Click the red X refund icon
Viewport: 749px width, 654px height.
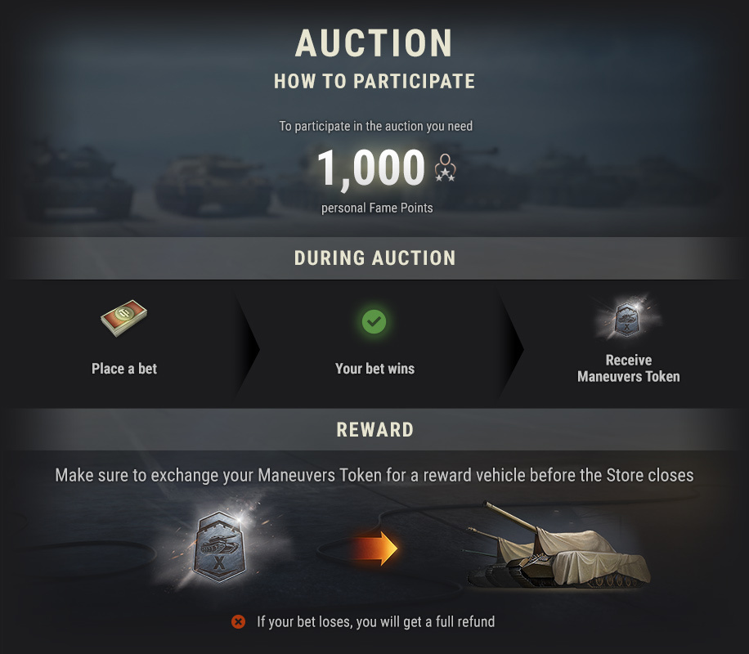tap(238, 622)
